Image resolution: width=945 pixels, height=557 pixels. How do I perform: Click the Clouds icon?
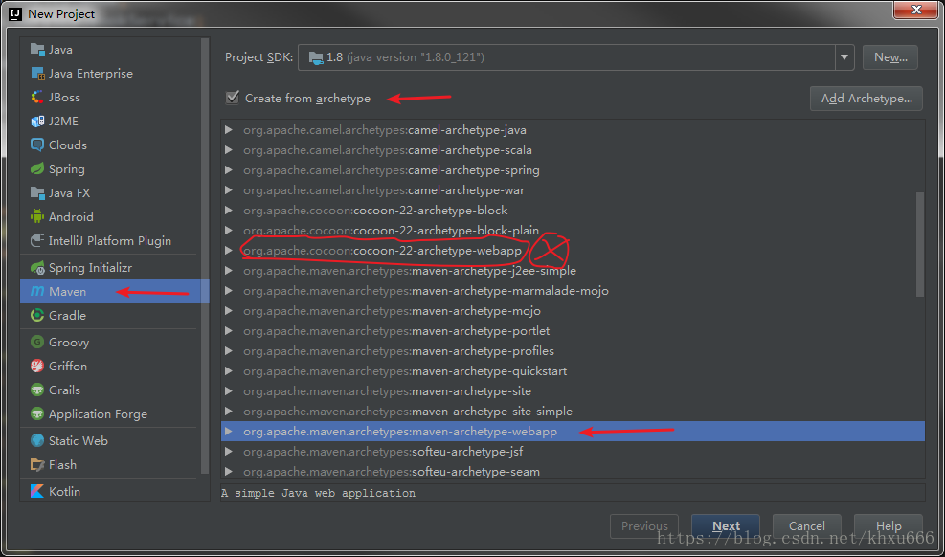37,145
